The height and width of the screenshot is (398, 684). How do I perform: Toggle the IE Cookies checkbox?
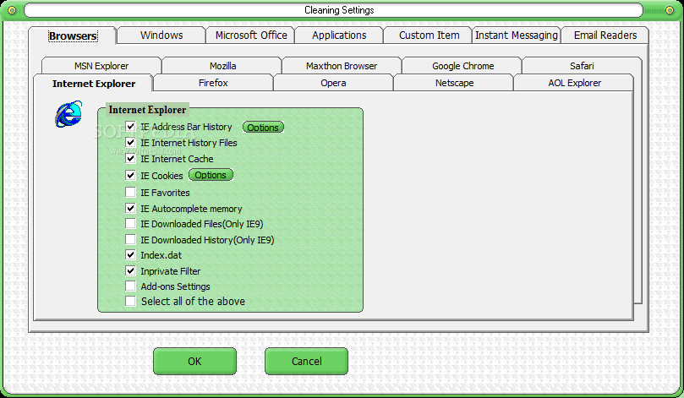pos(130,175)
